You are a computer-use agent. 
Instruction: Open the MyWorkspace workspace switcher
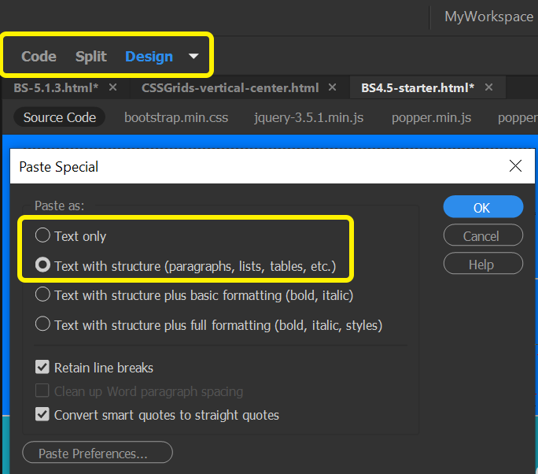pyautogui.click(x=488, y=17)
